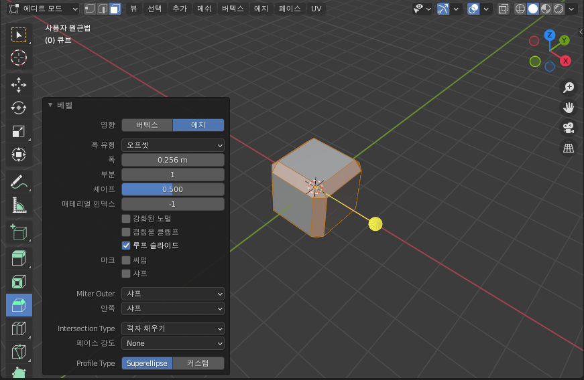Switch to face select mode
The height and width of the screenshot is (380, 584).
pyautogui.click(x=115, y=9)
